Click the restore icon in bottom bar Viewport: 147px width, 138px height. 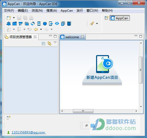[x=87, y=126]
